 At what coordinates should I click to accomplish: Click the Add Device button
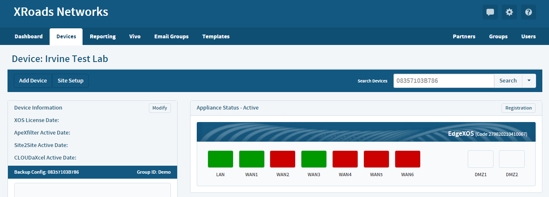tap(33, 81)
